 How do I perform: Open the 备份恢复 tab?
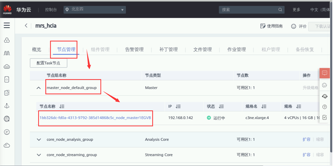(305, 50)
